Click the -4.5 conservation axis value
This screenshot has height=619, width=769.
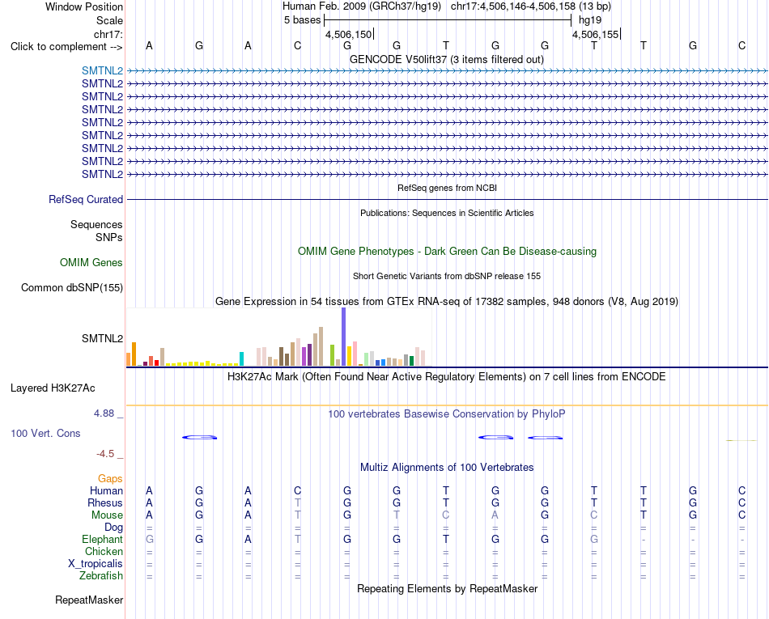(x=105, y=454)
